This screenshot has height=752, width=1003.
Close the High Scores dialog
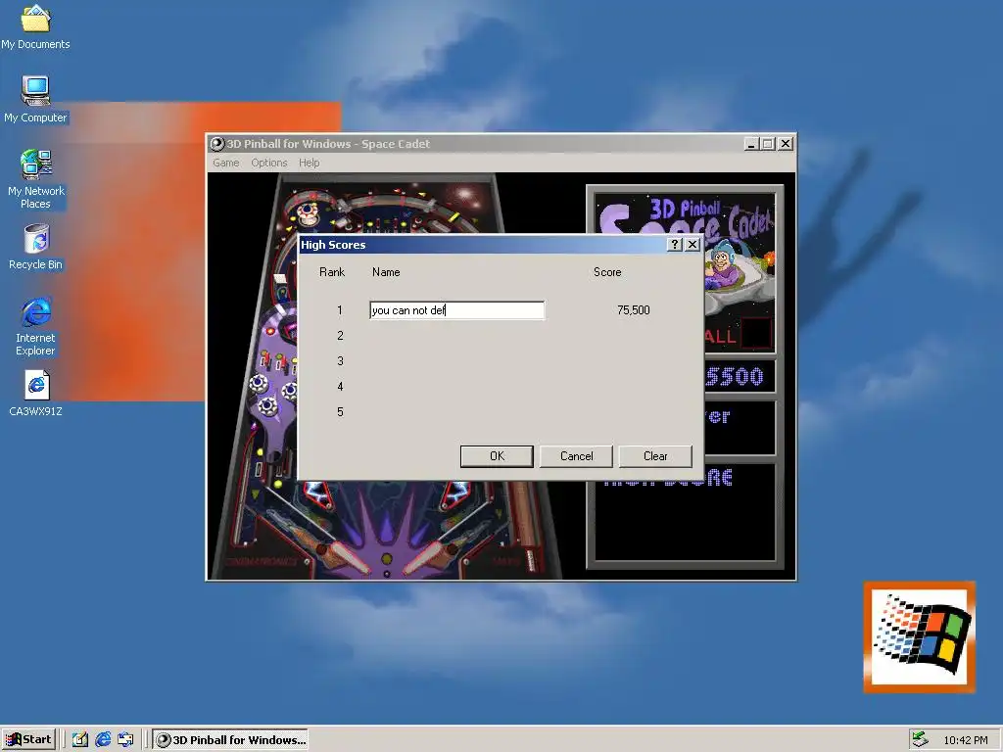(693, 244)
